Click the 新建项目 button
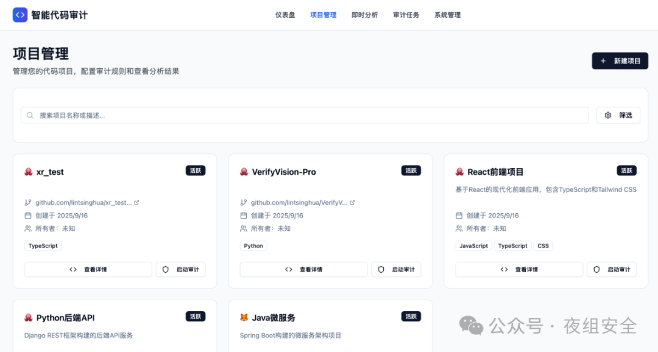This screenshot has width=658, height=352. 620,61
